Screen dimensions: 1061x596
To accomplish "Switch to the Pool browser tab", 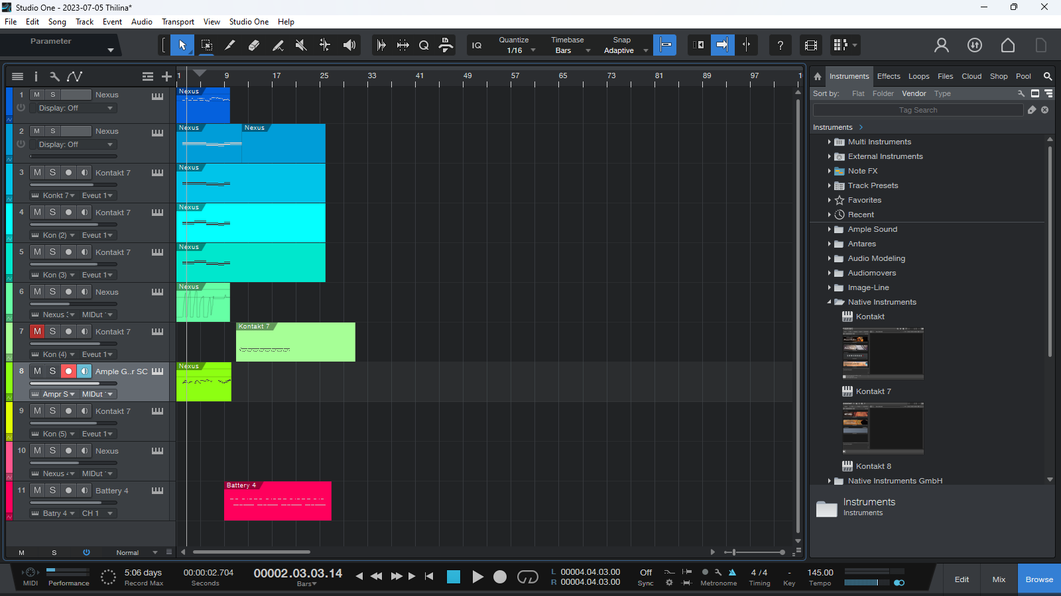I will click(1023, 76).
